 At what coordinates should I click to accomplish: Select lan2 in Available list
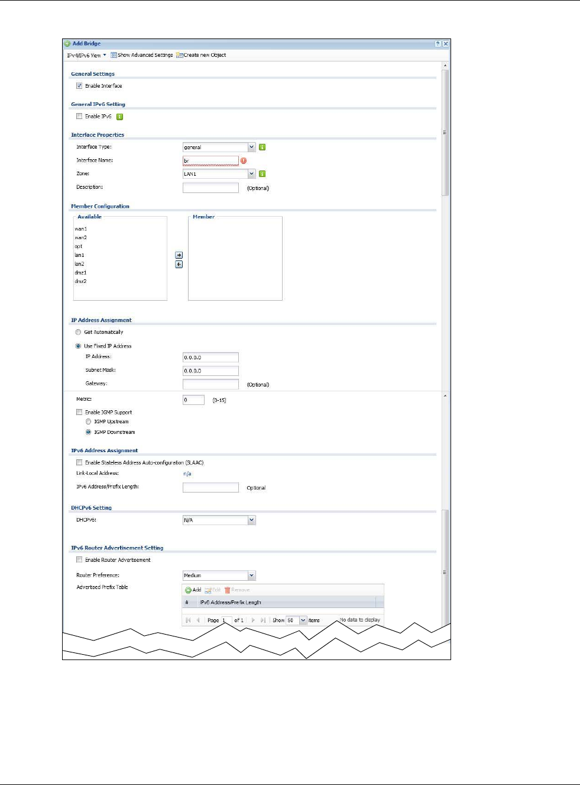pos(80,264)
